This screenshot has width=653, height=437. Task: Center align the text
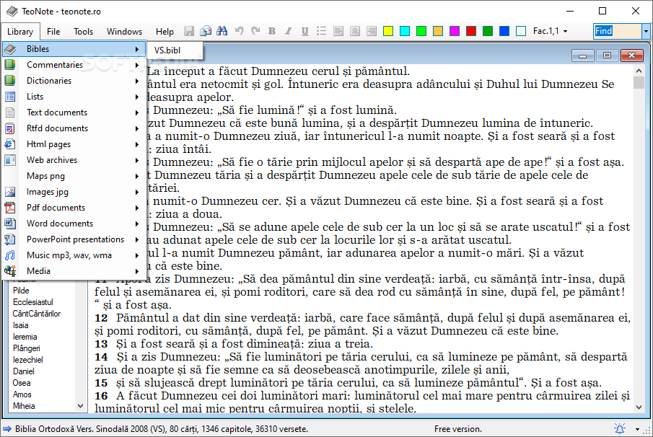tap(355, 31)
